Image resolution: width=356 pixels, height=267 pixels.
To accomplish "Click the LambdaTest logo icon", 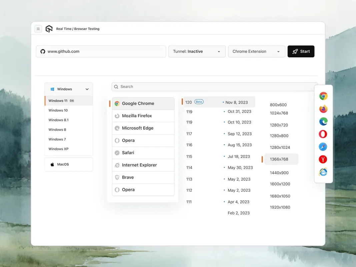I will [x=49, y=29].
